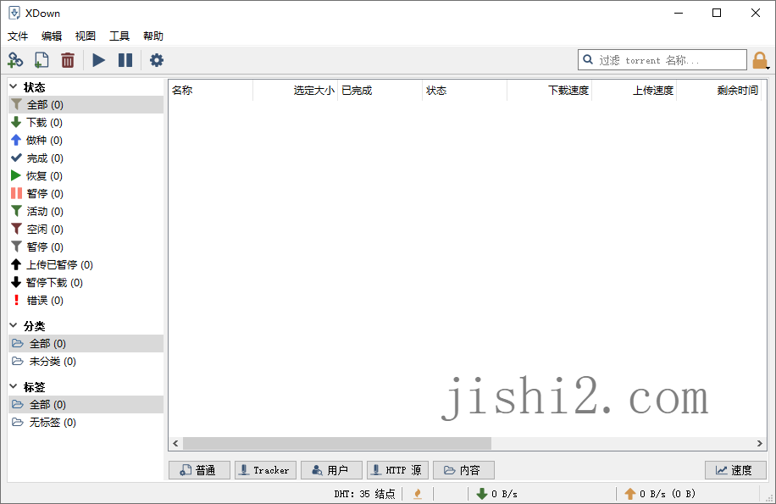
Task: Sort by the 剩余时间 column header
Action: pos(718,90)
